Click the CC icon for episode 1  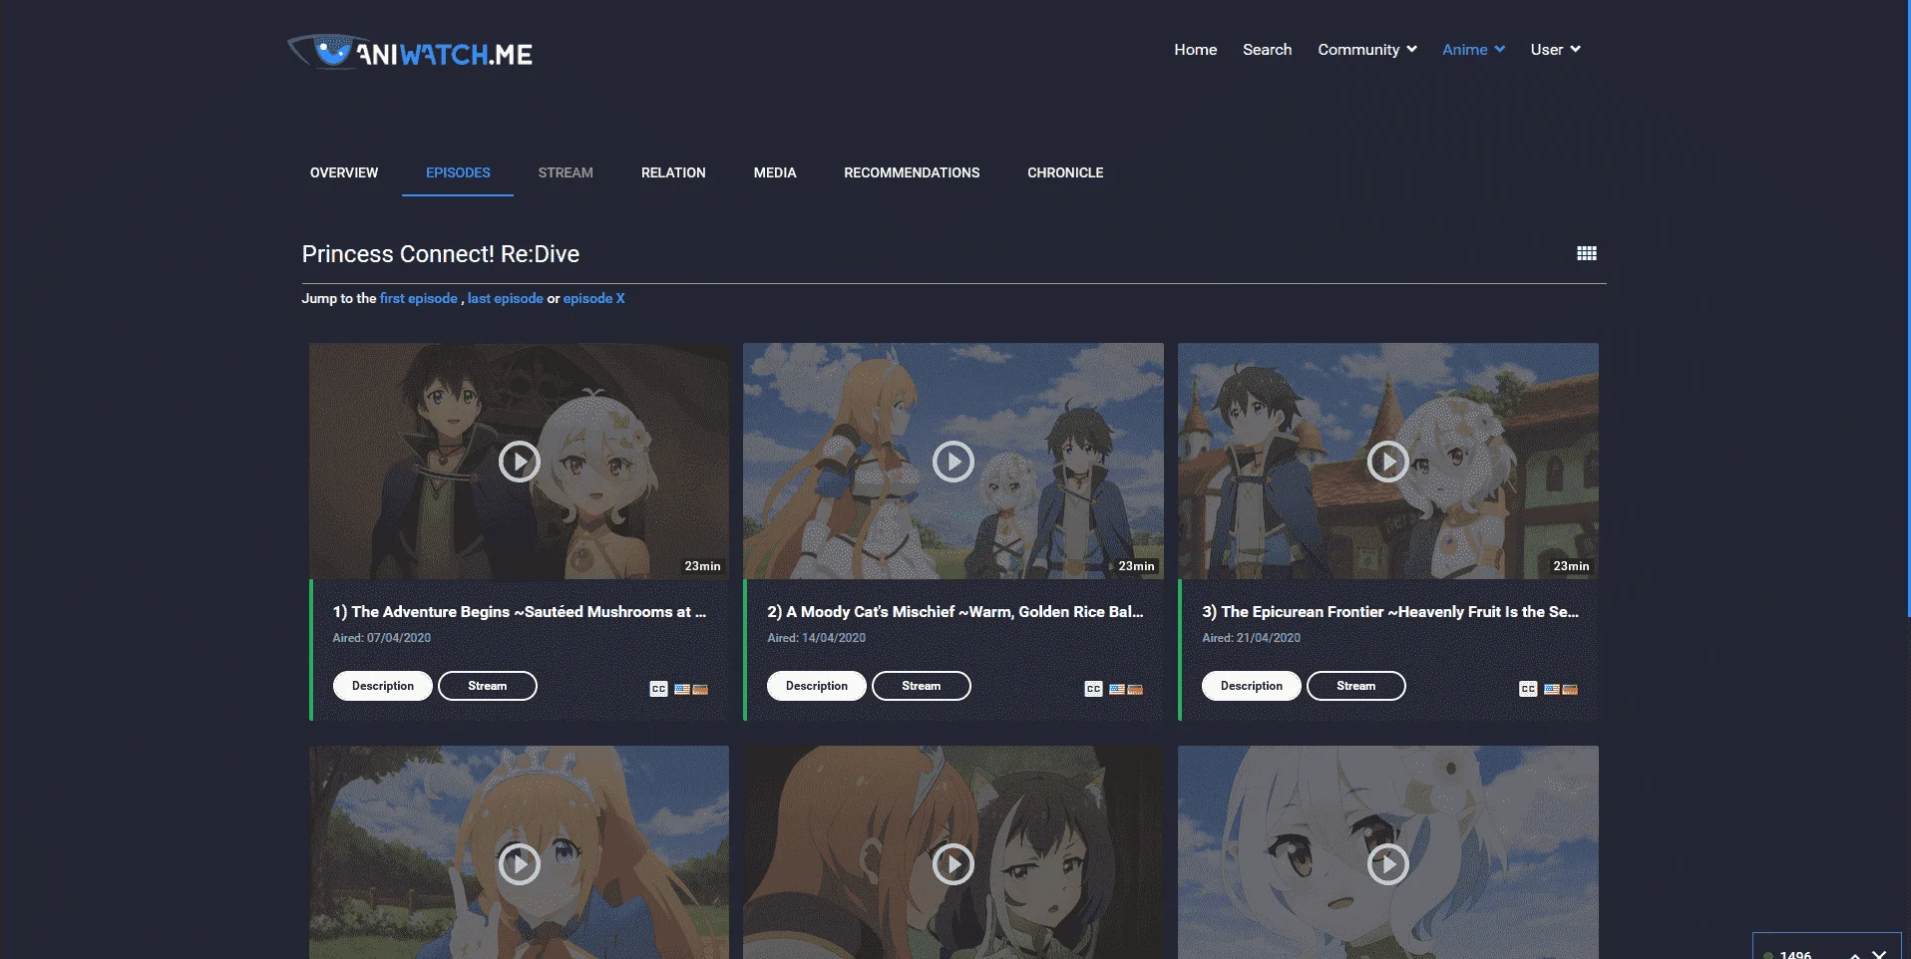click(658, 689)
